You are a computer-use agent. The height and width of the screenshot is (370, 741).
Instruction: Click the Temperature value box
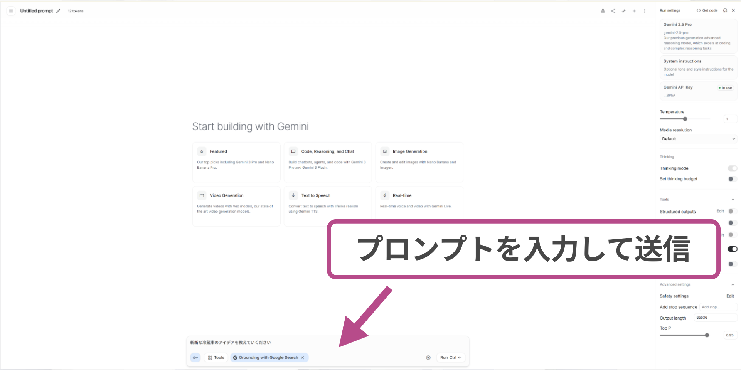[730, 119]
